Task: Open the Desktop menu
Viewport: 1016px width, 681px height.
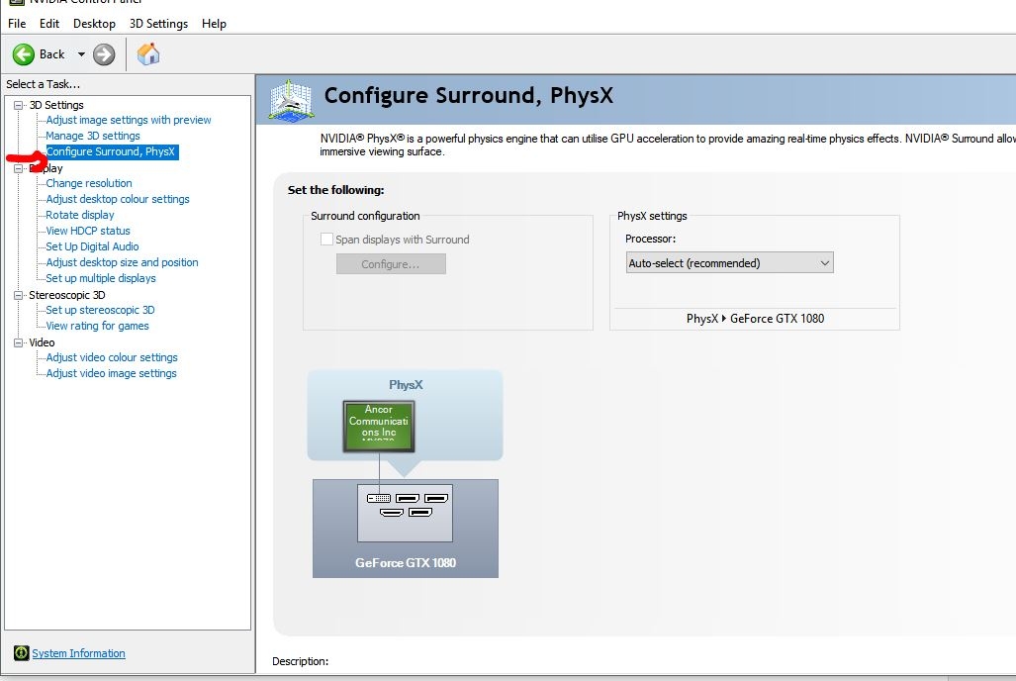Action: pos(94,23)
